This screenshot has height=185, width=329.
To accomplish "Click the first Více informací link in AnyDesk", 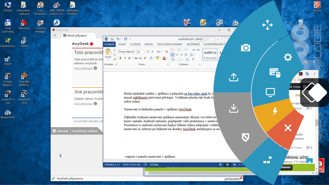I will coord(83,68).
